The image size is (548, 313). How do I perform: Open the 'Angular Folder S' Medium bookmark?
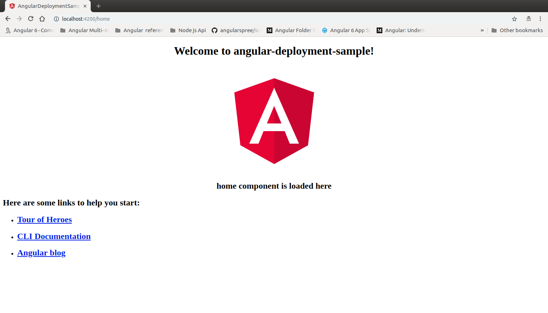[291, 30]
